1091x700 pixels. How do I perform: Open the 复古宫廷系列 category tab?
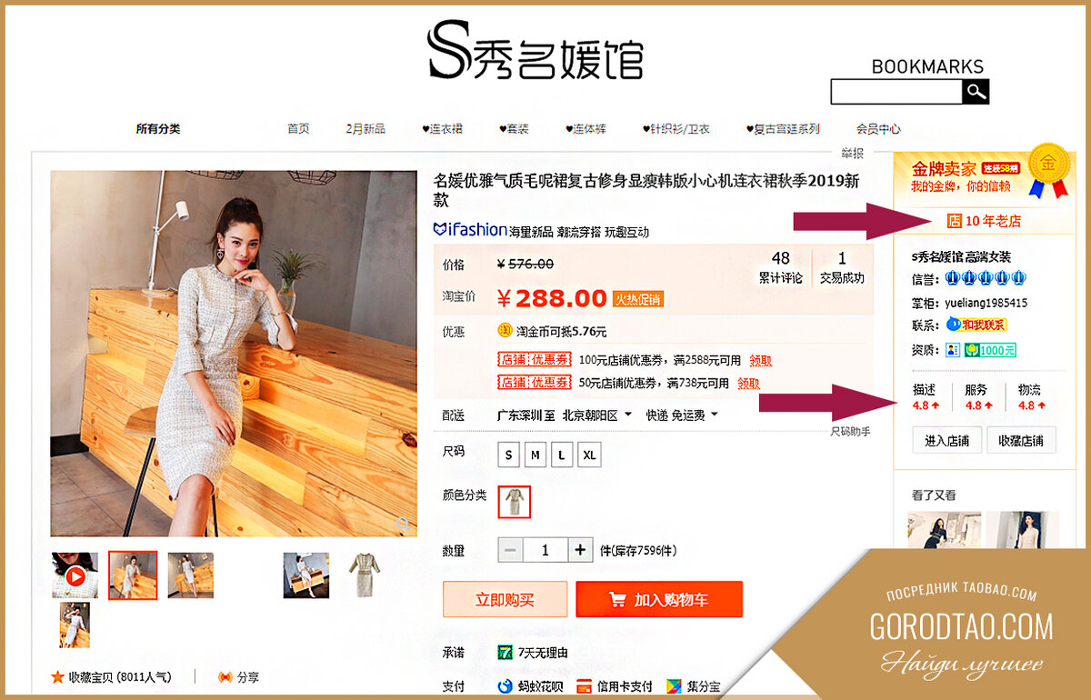pos(783,129)
